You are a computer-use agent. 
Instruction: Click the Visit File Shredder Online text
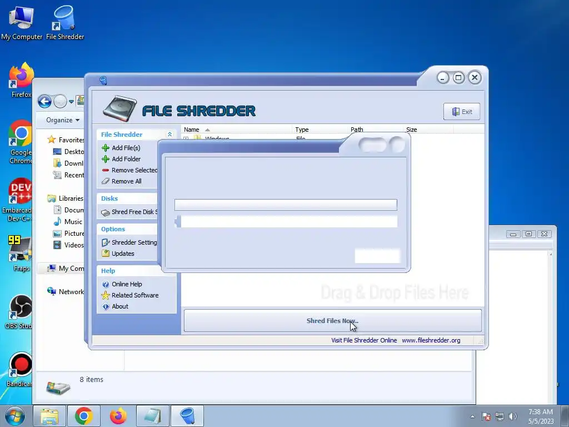pos(364,340)
